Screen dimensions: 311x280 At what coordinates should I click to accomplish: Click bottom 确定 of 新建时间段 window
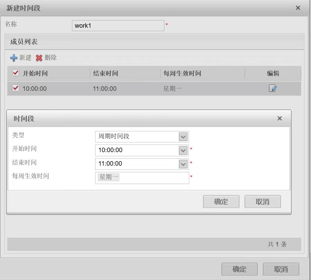tap(239, 269)
